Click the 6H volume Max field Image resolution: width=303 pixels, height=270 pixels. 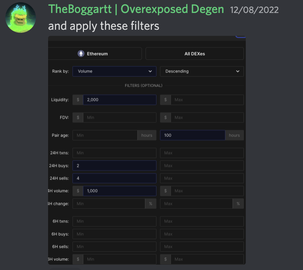coord(207,259)
